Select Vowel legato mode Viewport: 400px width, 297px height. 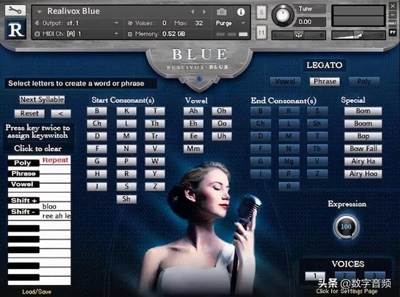coord(285,82)
